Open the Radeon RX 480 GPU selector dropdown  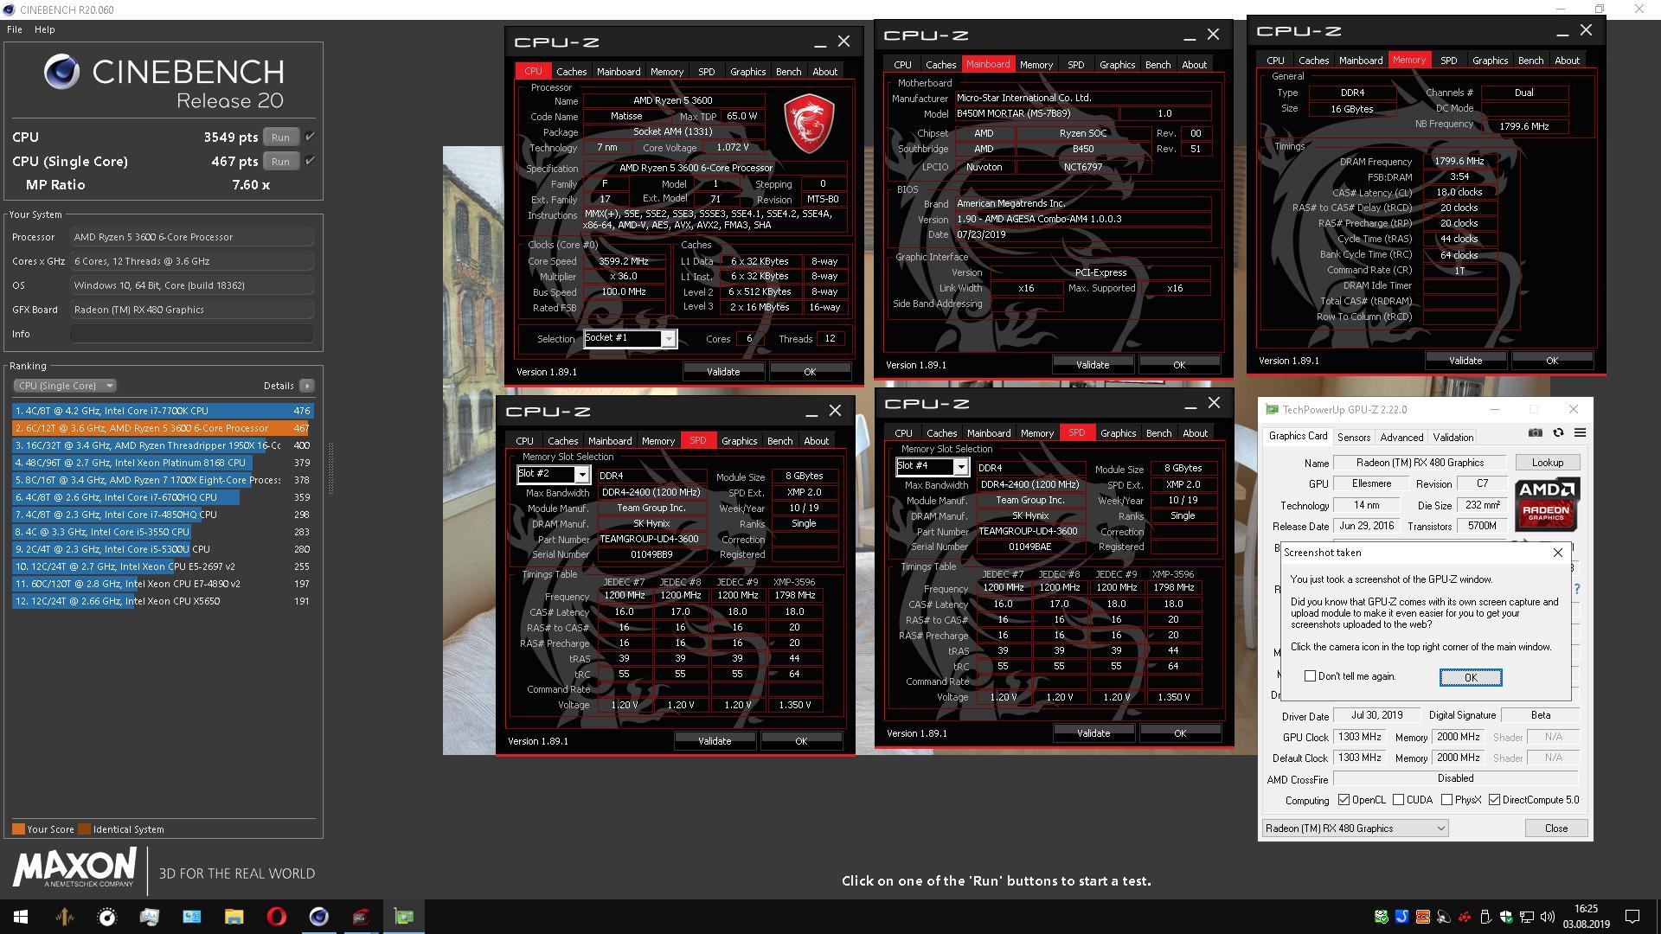[x=1355, y=828]
